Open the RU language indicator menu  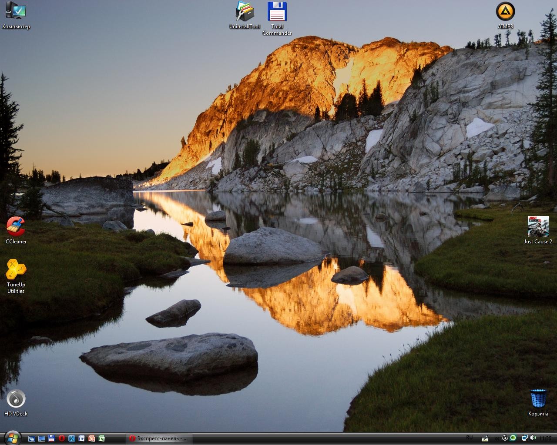[x=469, y=438]
